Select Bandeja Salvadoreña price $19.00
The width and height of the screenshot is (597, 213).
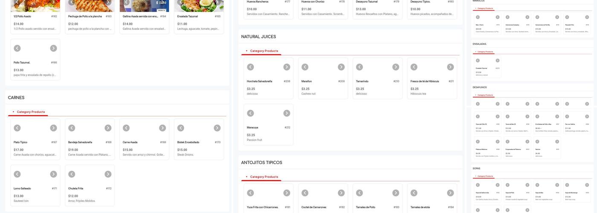click(x=73, y=150)
